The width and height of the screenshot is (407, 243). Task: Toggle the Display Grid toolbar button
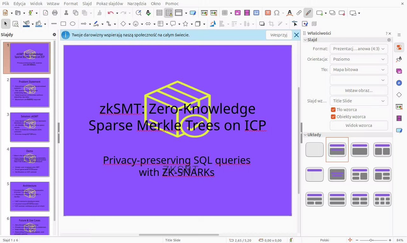pos(159,13)
